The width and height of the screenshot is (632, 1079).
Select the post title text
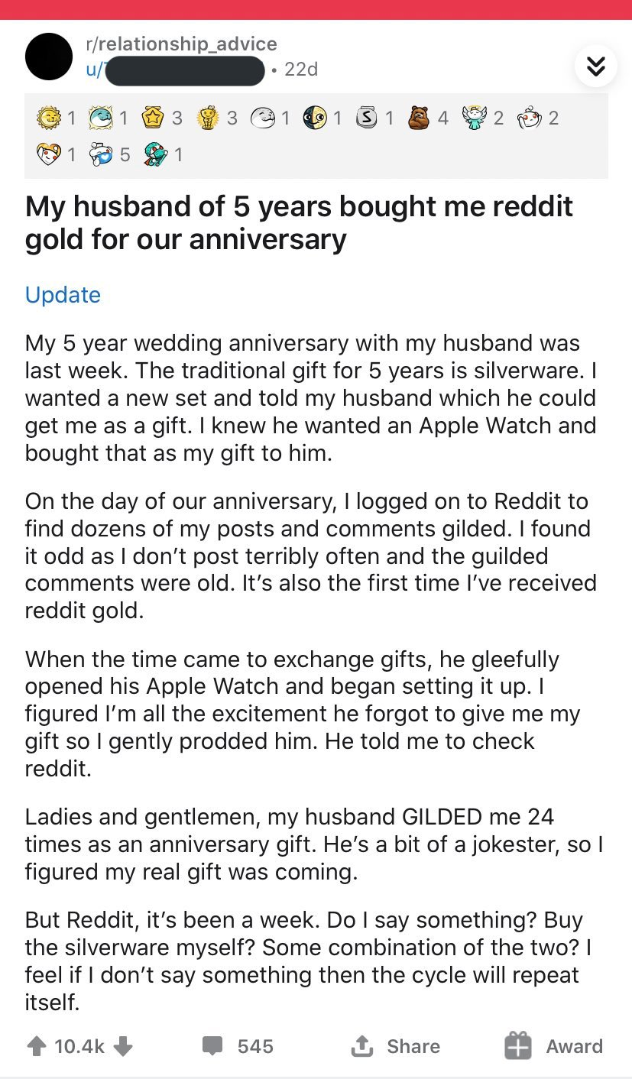pos(300,222)
